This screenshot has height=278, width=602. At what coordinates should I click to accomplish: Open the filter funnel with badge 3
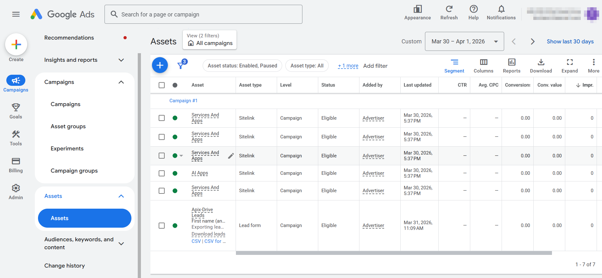click(x=182, y=64)
